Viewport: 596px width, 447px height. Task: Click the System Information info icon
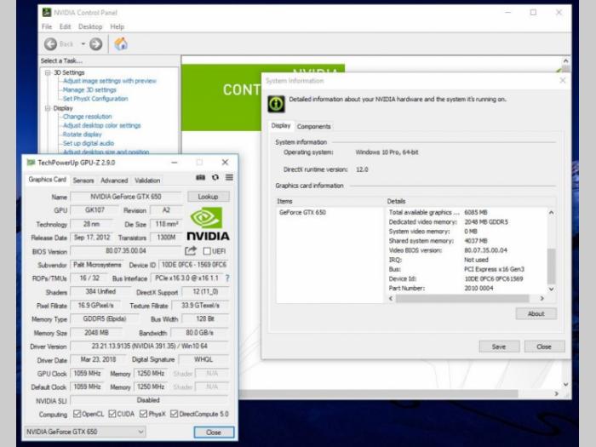[277, 103]
